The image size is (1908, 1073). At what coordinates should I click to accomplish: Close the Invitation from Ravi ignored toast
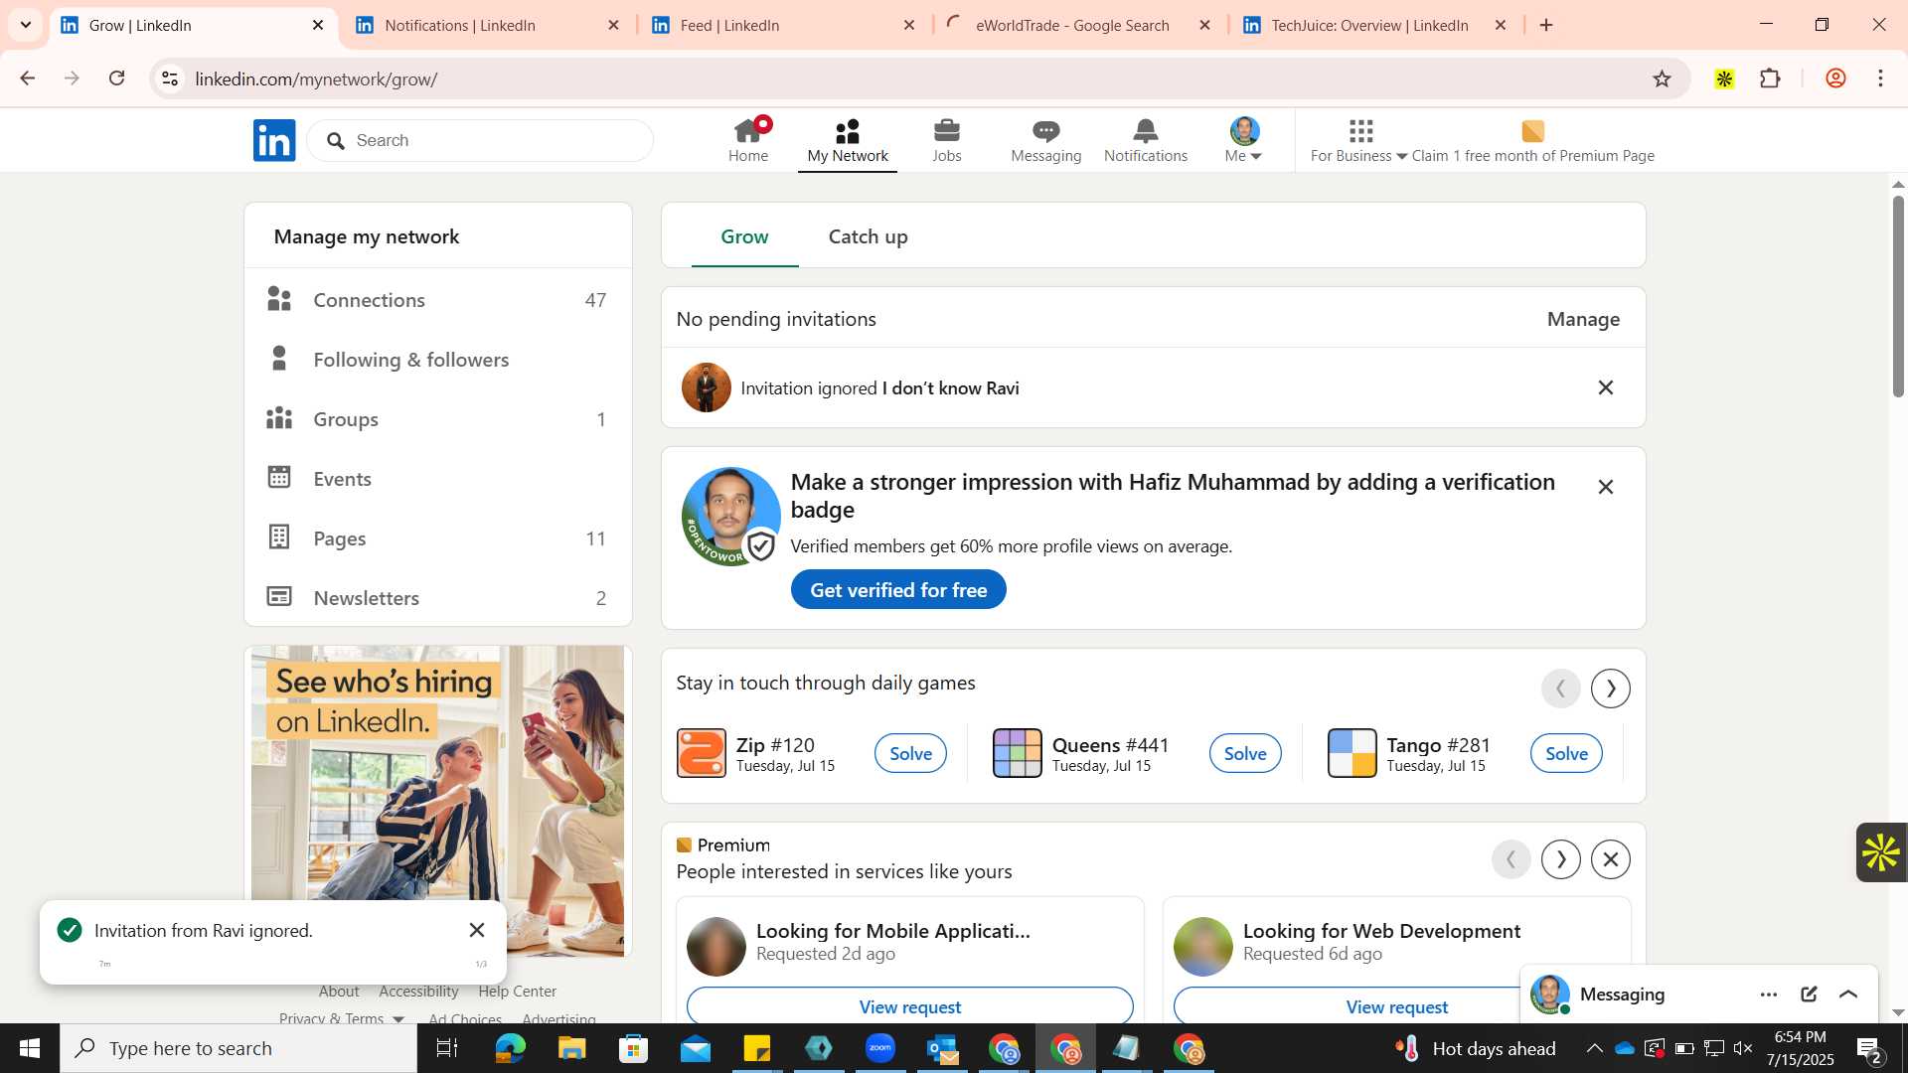coord(477,930)
